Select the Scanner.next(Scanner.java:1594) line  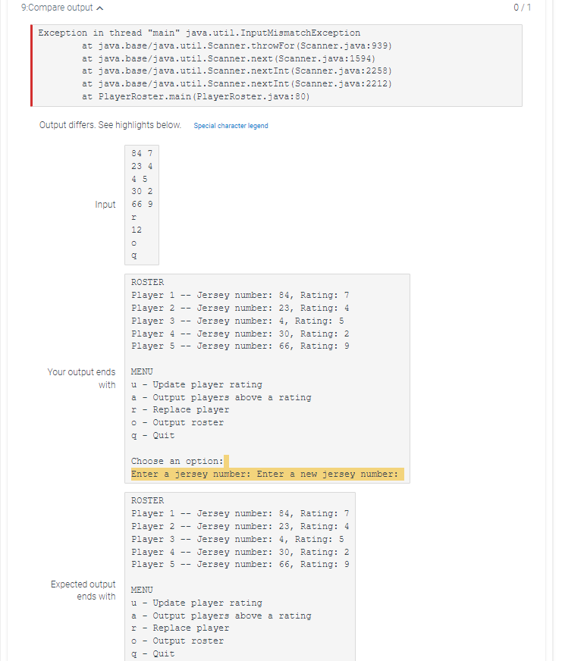[x=228, y=58]
